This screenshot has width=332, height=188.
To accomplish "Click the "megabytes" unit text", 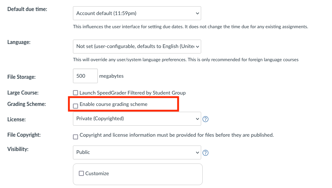I will click(x=111, y=76).
